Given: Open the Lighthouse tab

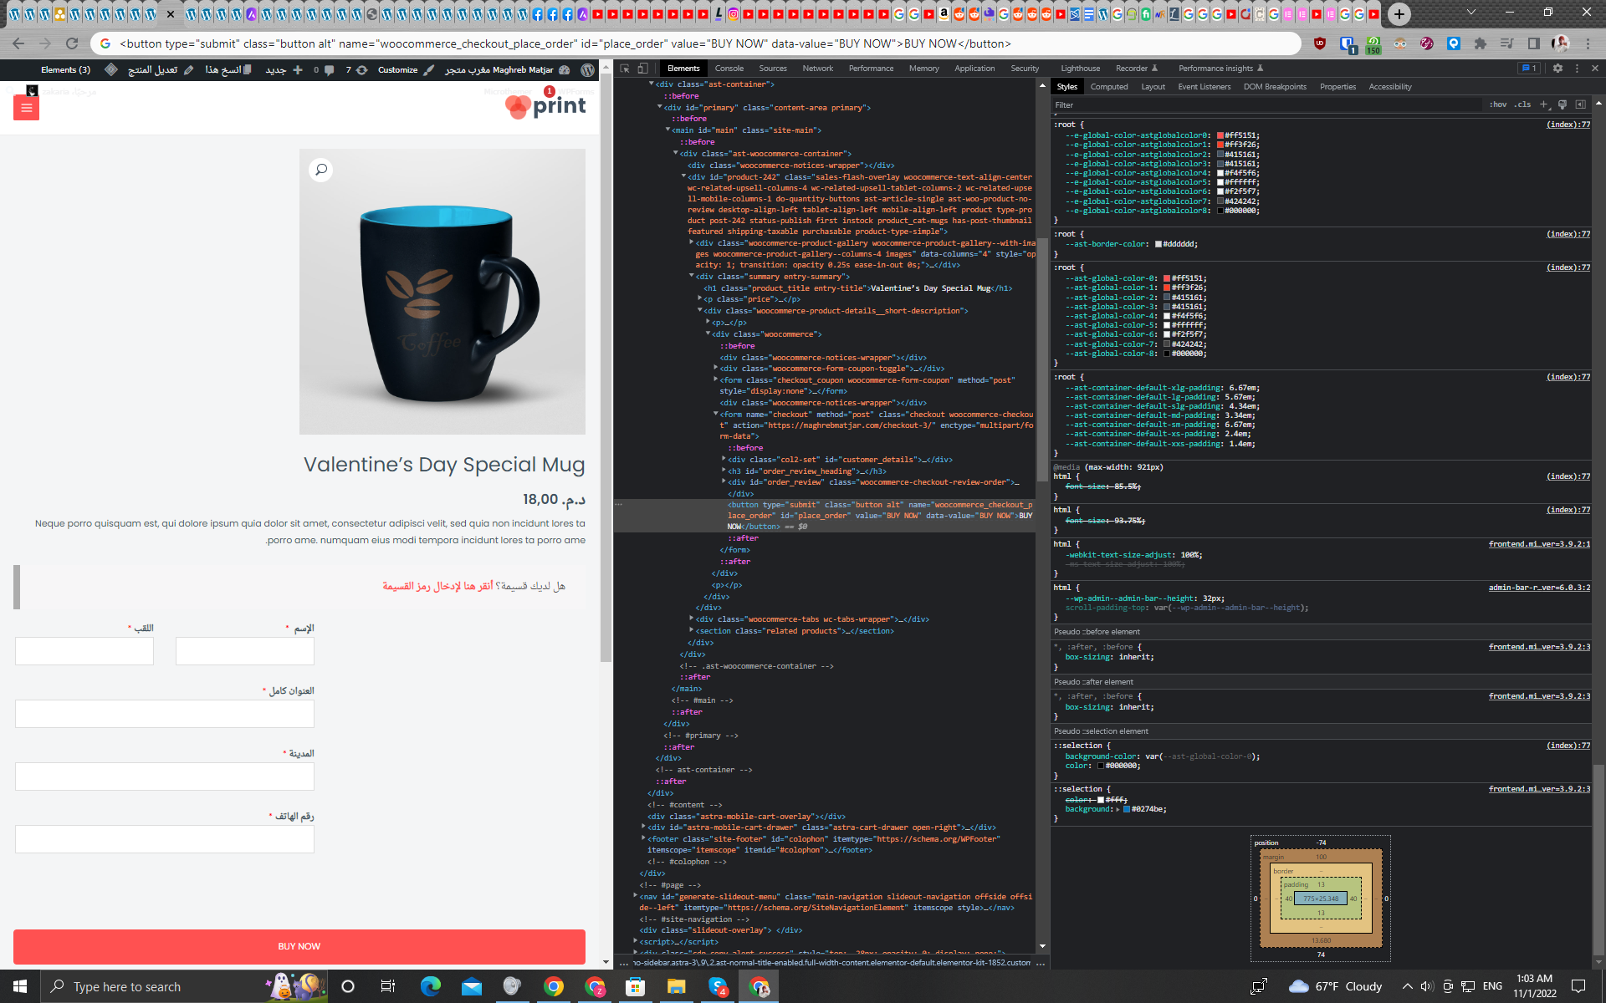Looking at the screenshot, I should coord(1080,69).
